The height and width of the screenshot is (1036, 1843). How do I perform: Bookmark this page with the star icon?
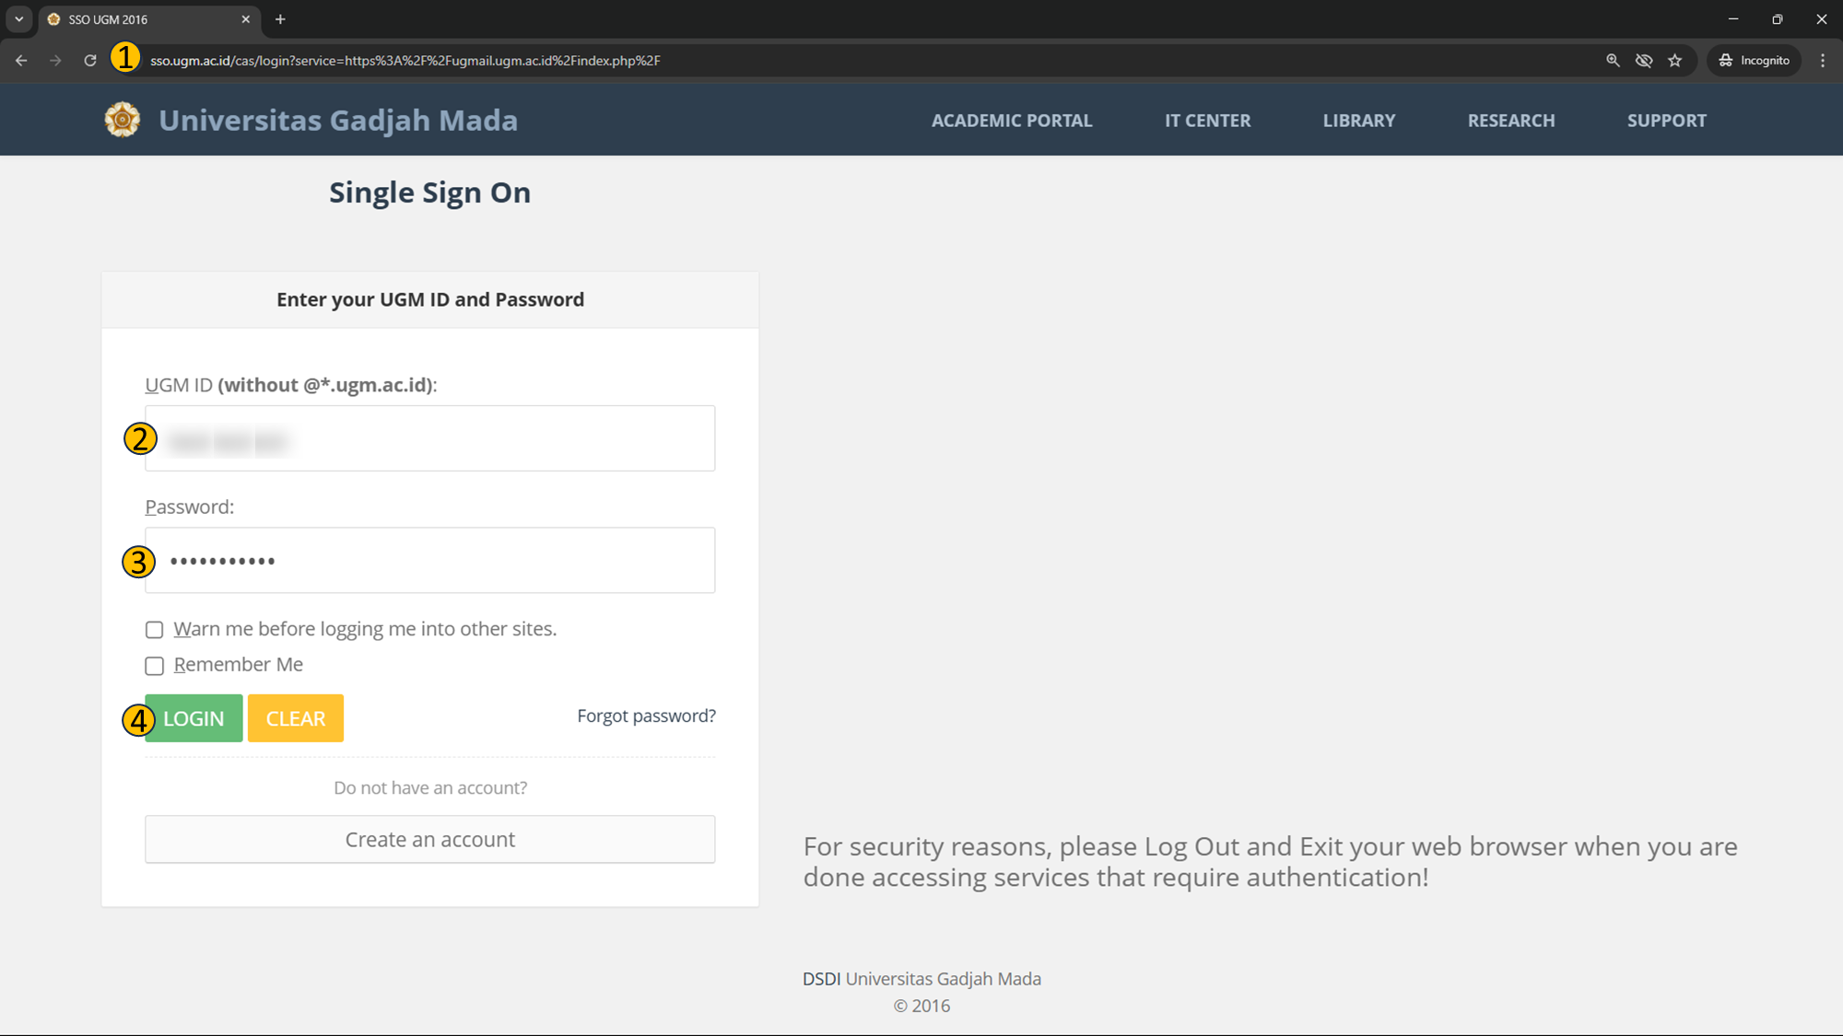[x=1675, y=61]
